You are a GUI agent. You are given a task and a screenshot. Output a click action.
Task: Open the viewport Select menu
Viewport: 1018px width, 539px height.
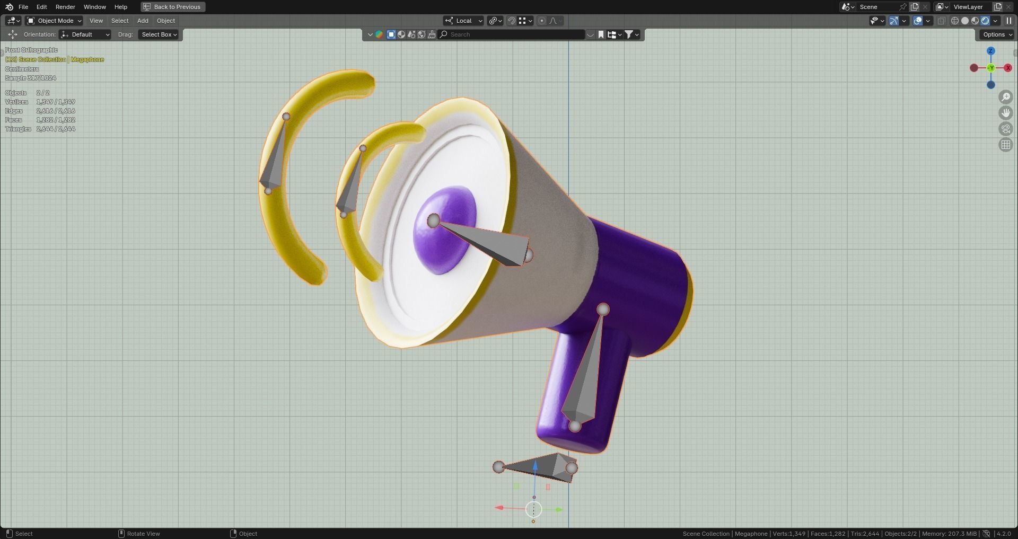tap(120, 21)
